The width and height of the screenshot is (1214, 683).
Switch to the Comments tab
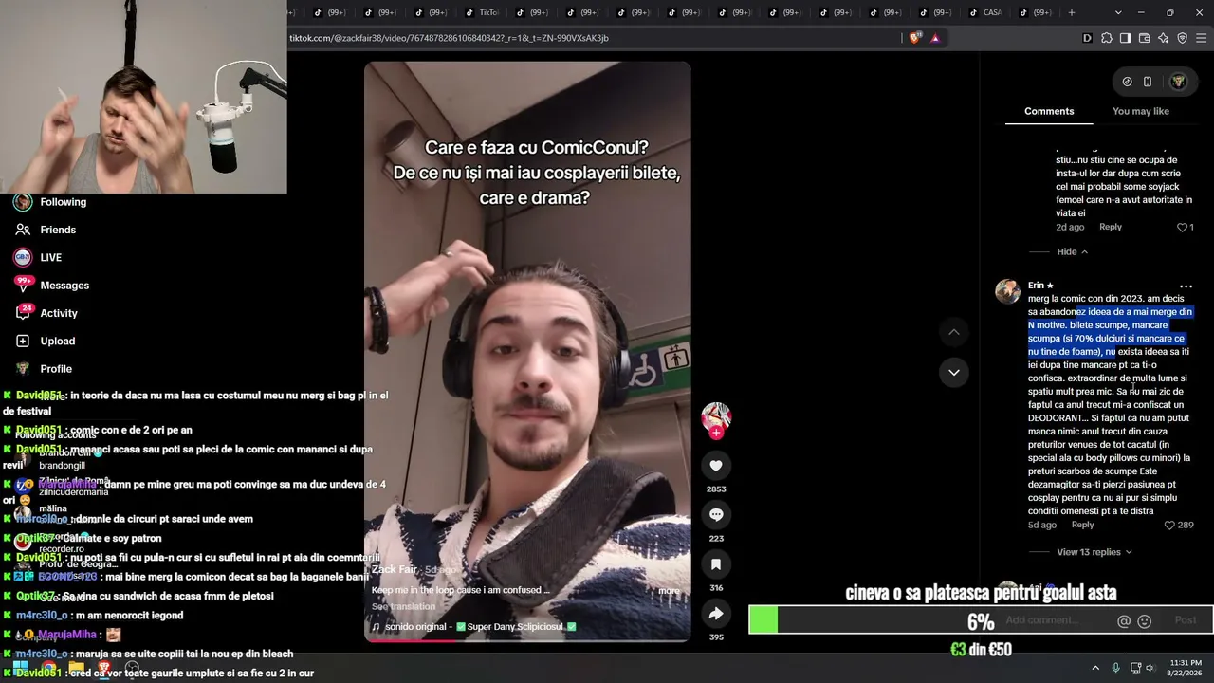1049,111
